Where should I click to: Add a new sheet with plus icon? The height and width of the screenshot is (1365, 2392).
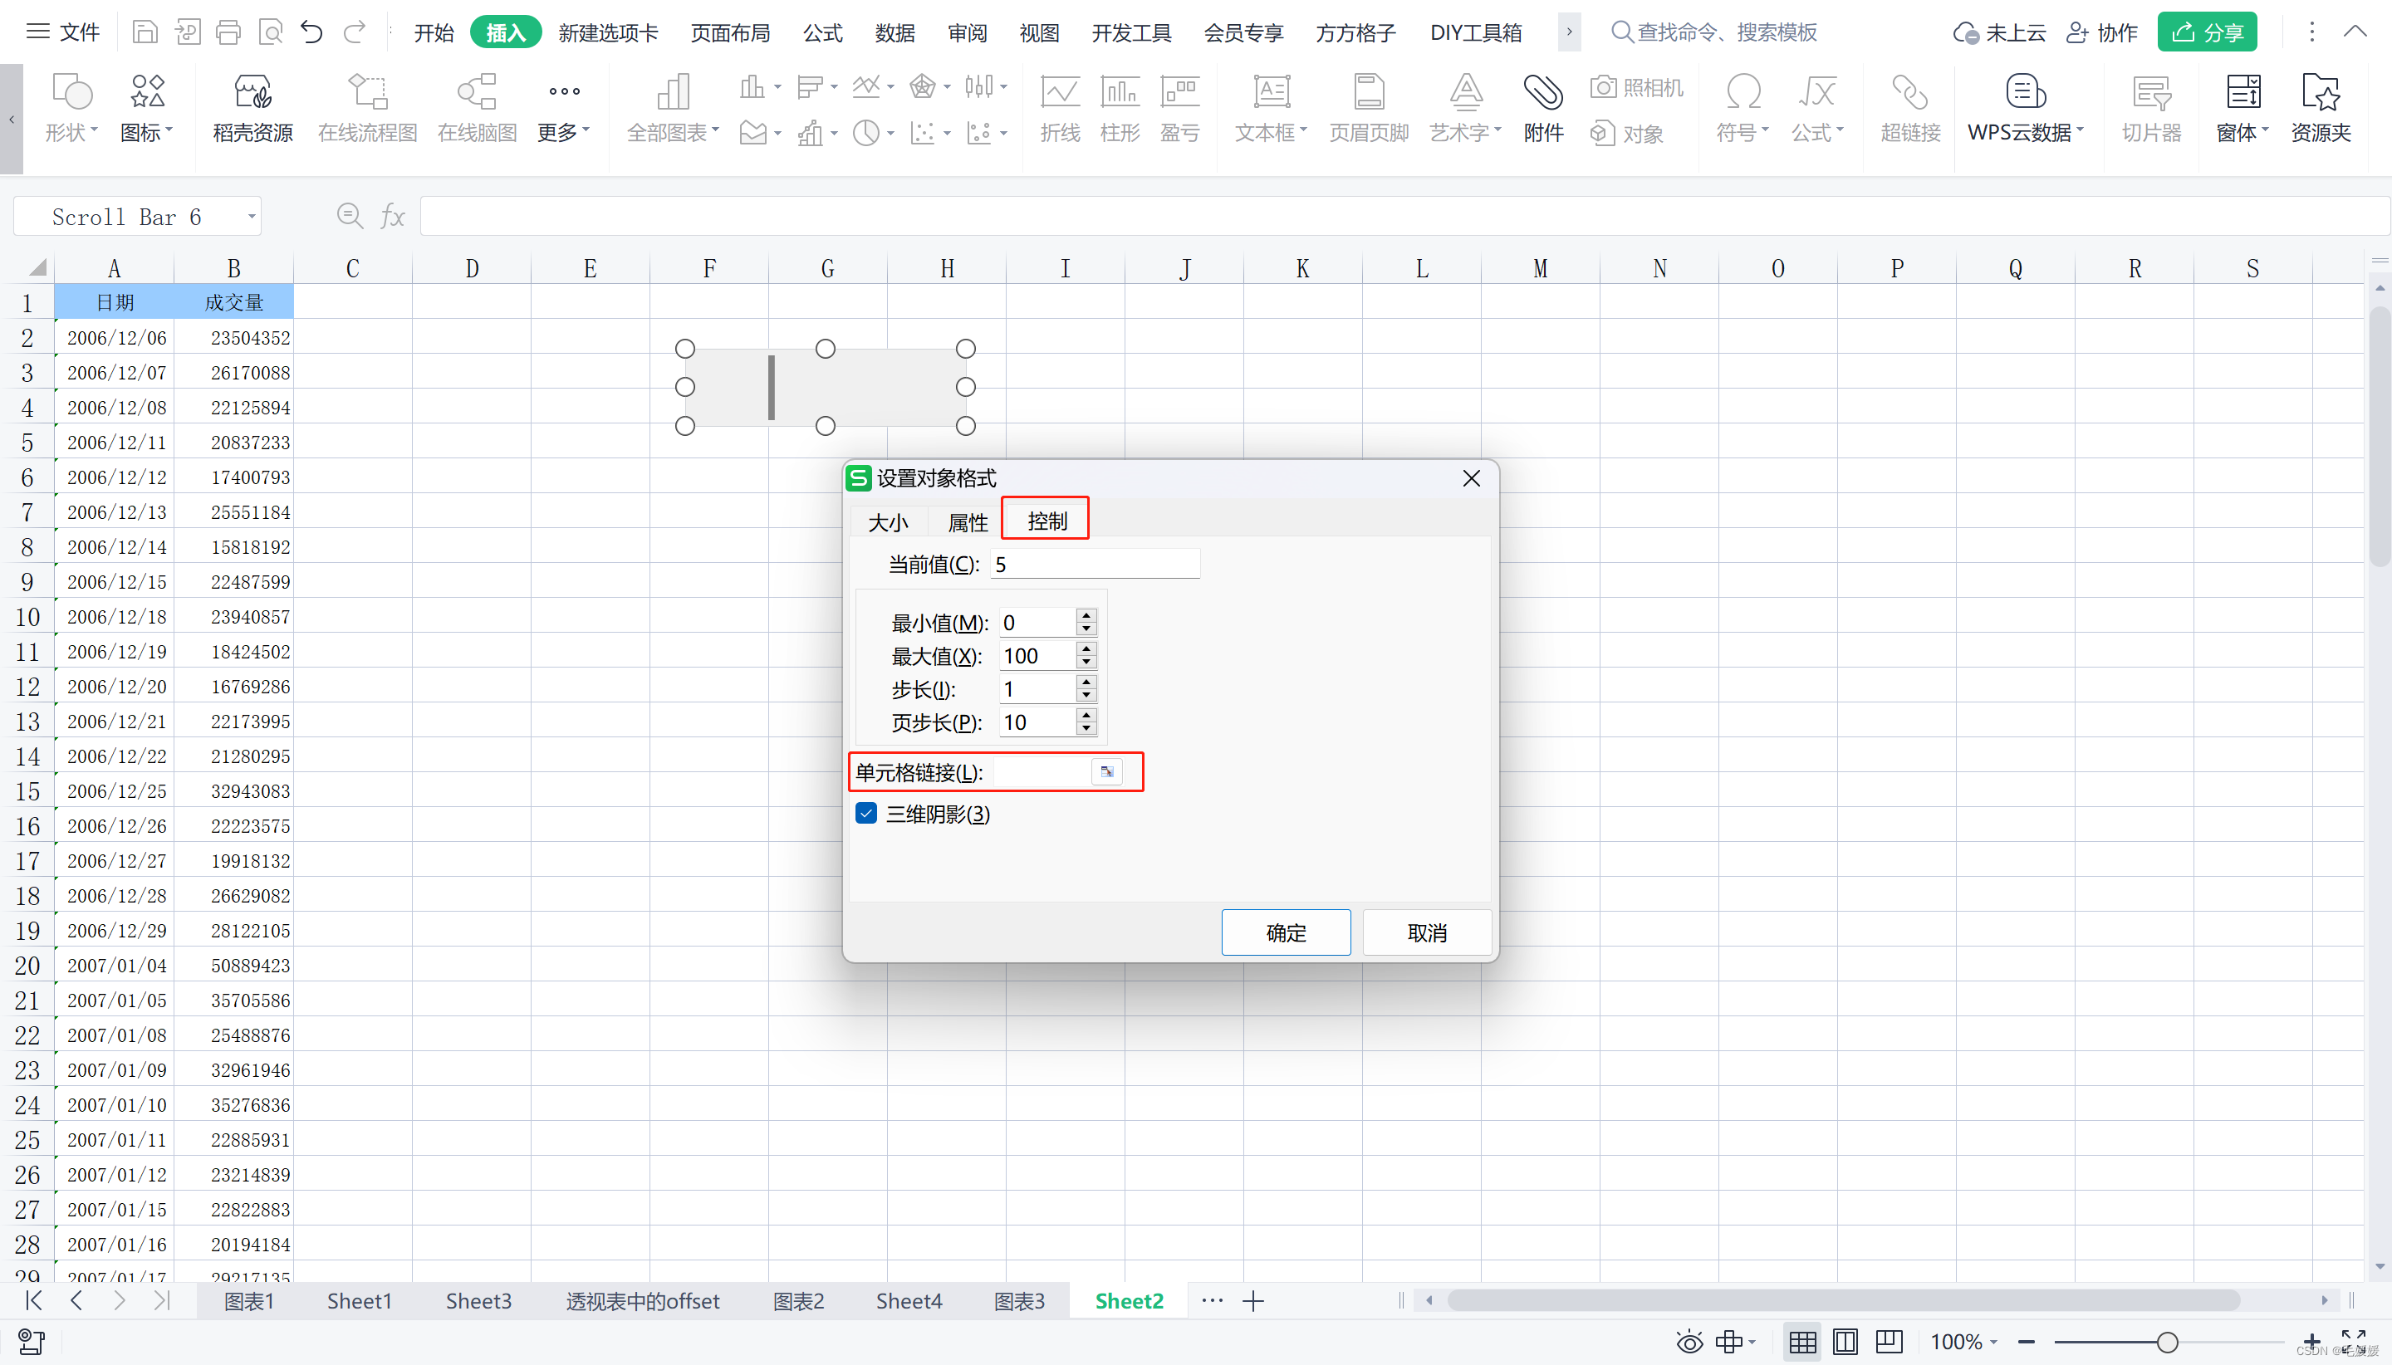click(1253, 1301)
